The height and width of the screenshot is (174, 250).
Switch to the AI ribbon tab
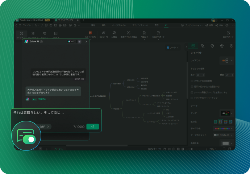tap(166, 25)
